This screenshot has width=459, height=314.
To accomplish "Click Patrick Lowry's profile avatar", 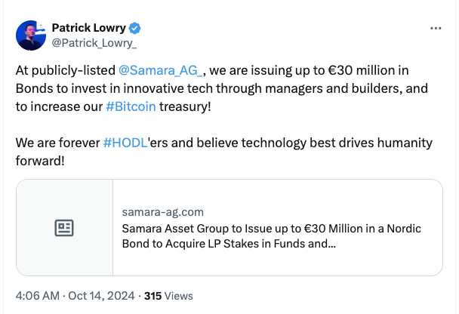I will 31,35.
